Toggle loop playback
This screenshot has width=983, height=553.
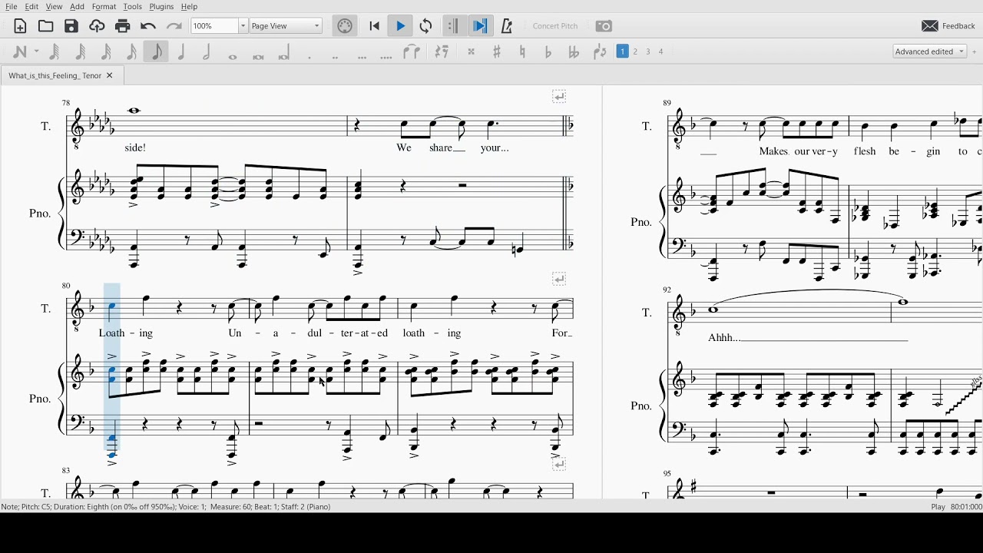point(426,26)
